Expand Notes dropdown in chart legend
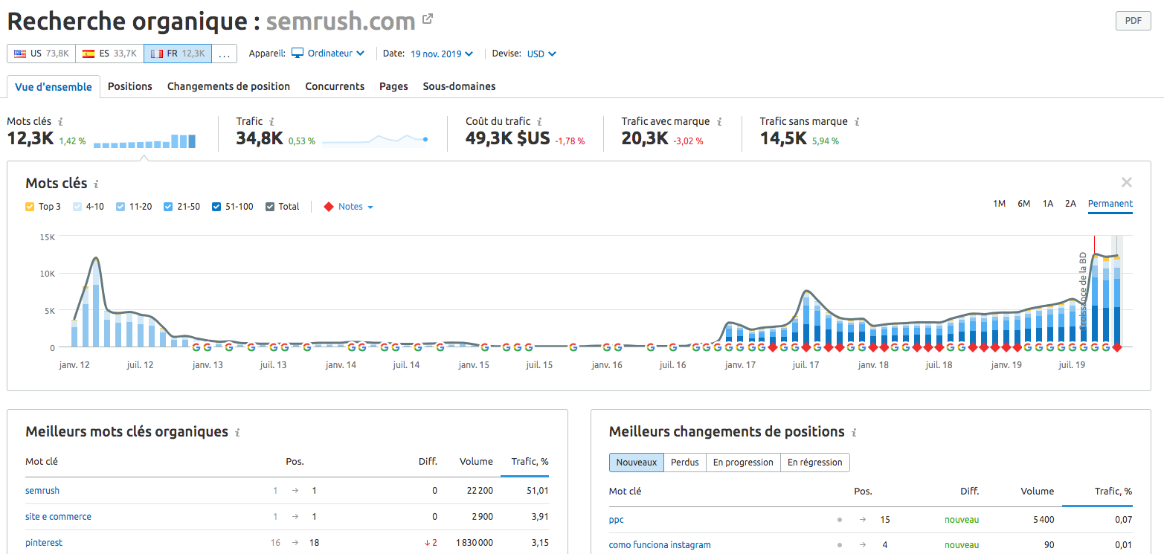Image resolution: width=1164 pixels, height=554 pixels. tap(356, 207)
